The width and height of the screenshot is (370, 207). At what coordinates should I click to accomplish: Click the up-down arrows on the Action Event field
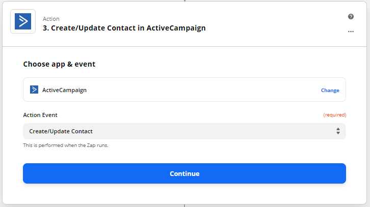(x=338, y=131)
